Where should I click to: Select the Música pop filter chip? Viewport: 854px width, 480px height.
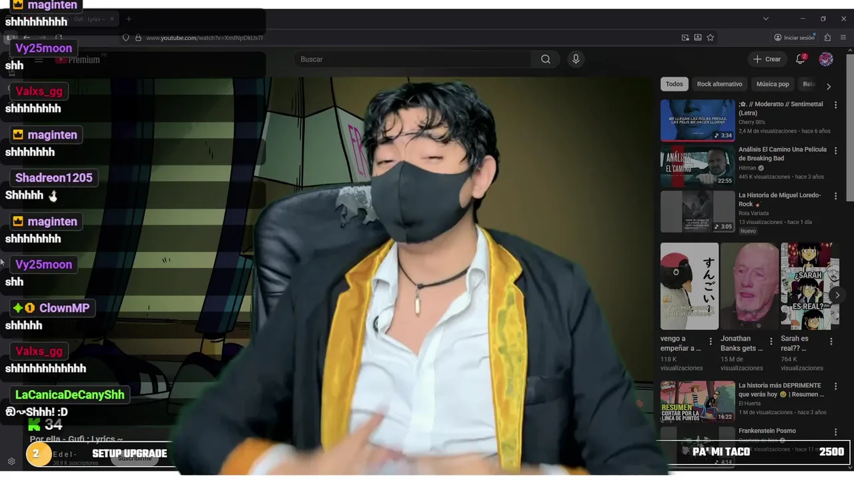click(773, 84)
